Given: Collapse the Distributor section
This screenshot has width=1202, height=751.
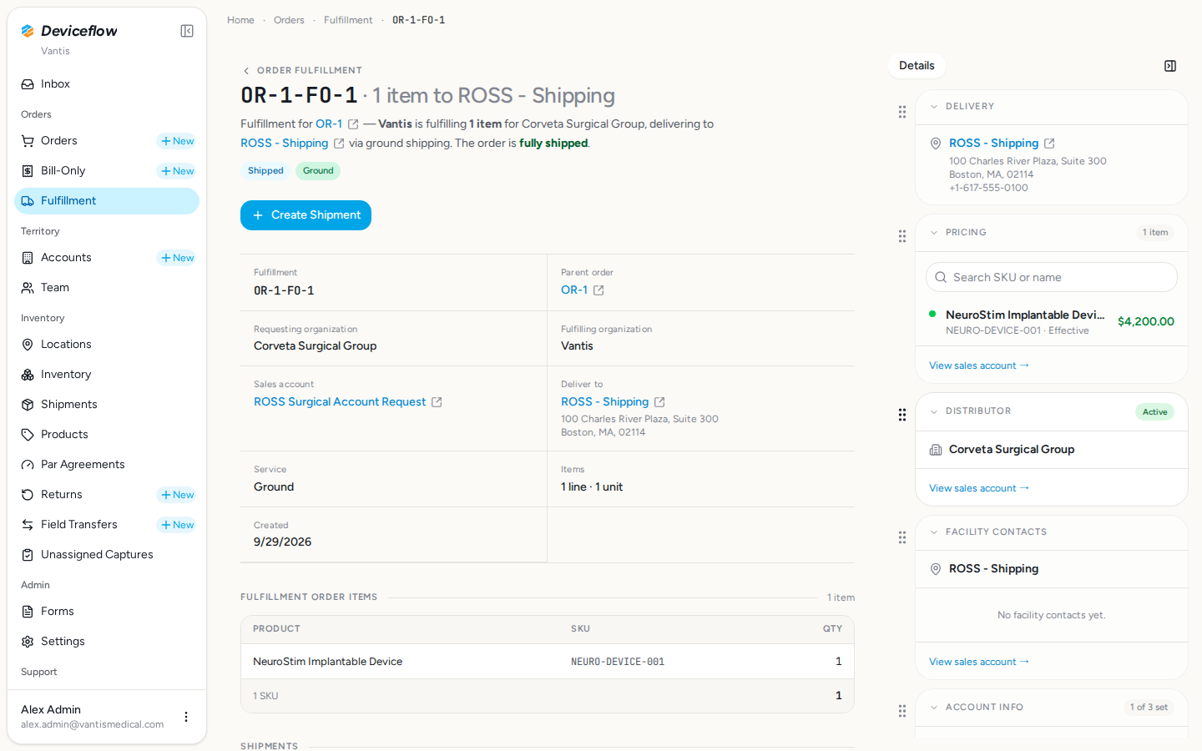Looking at the screenshot, I should [x=934, y=411].
